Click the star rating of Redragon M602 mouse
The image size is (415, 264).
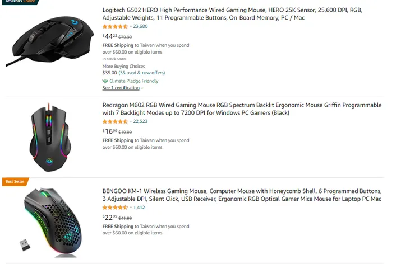(115, 121)
